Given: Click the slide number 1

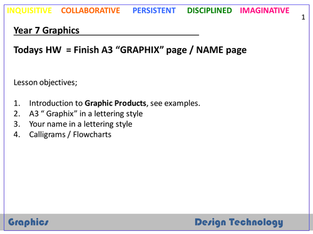Looking at the screenshot, I should [x=303, y=17].
